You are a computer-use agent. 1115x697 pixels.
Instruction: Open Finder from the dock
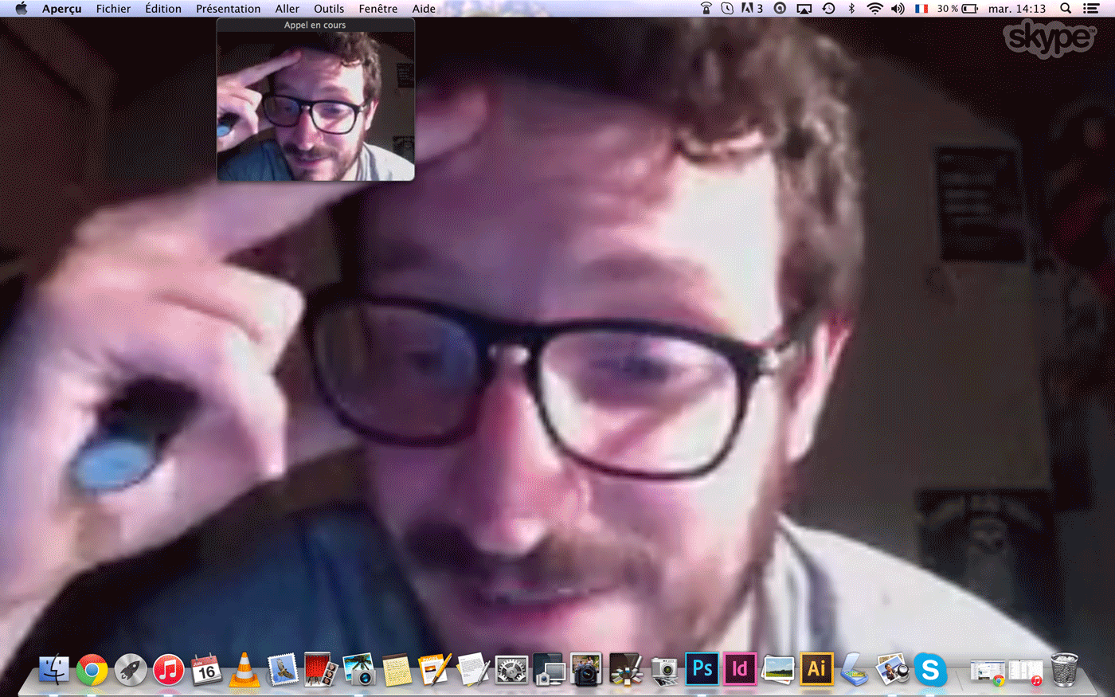[53, 670]
